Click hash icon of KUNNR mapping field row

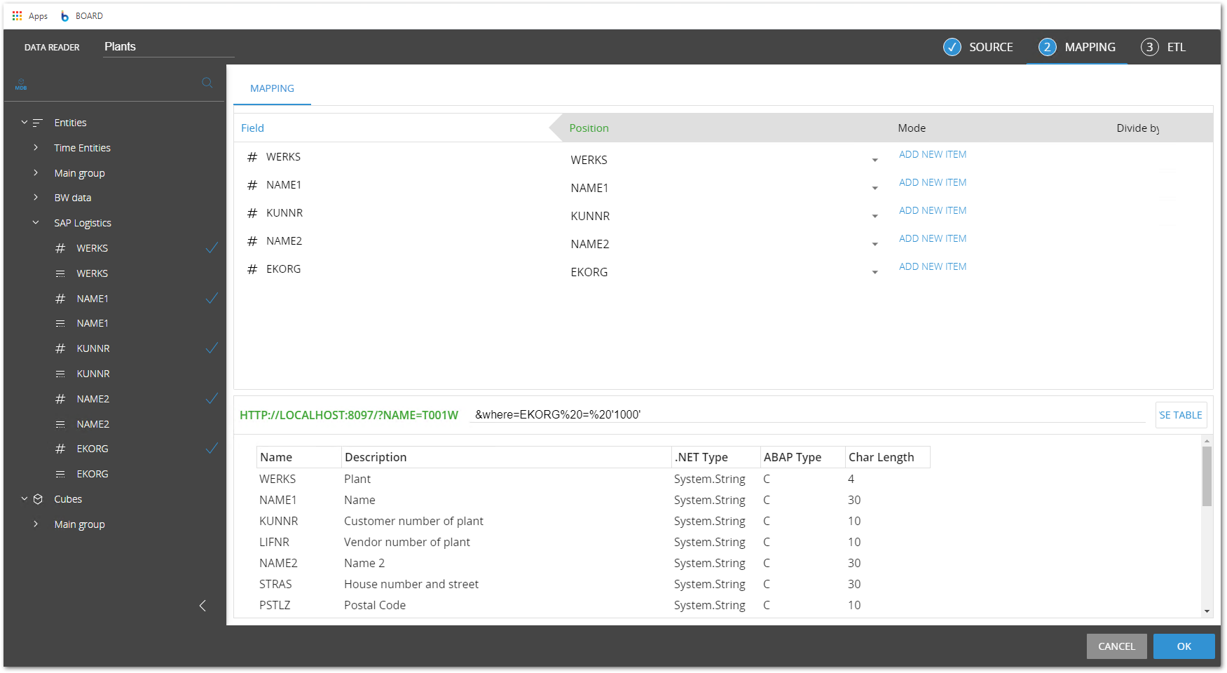(252, 213)
